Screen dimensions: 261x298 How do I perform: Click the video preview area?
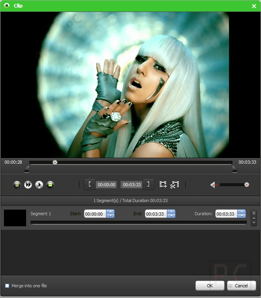pyautogui.click(x=130, y=85)
